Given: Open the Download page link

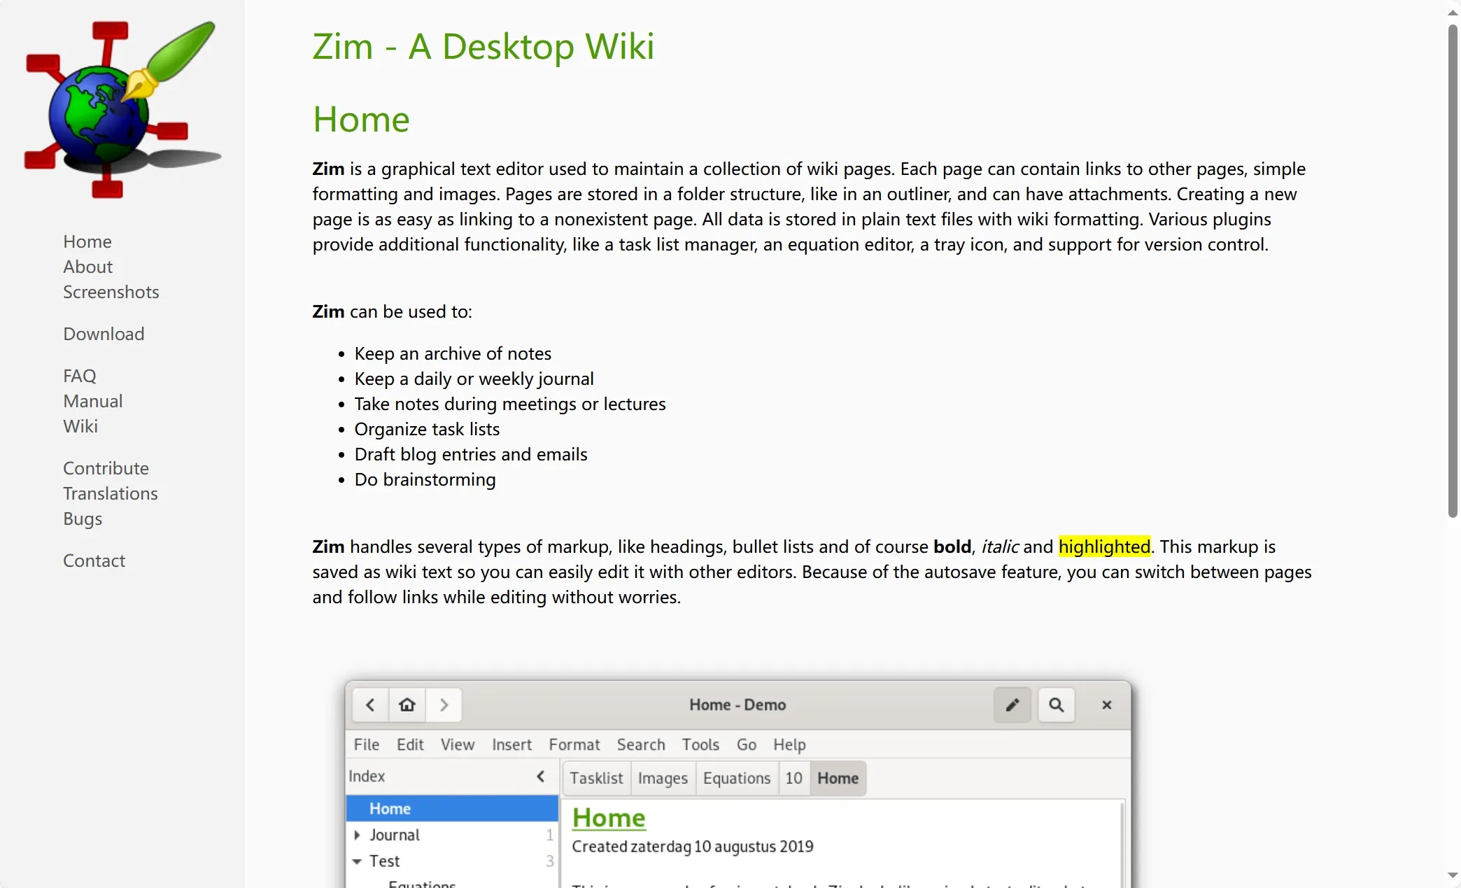Looking at the screenshot, I should (104, 334).
